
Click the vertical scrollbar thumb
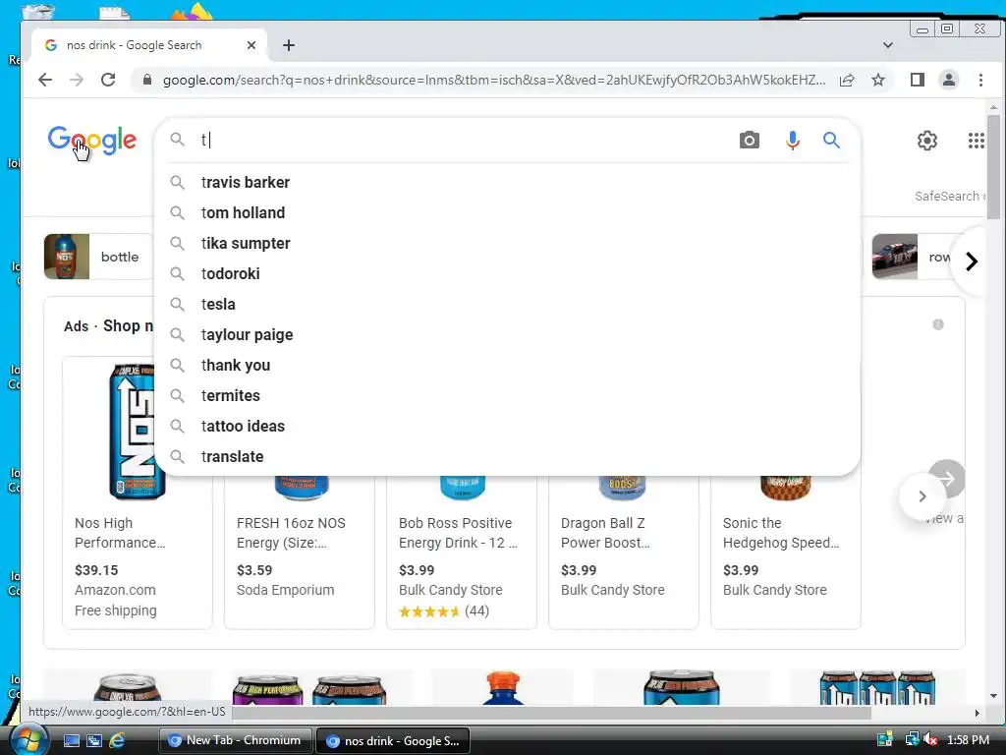[993, 167]
